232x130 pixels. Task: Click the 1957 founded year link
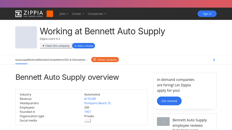pos(88,112)
